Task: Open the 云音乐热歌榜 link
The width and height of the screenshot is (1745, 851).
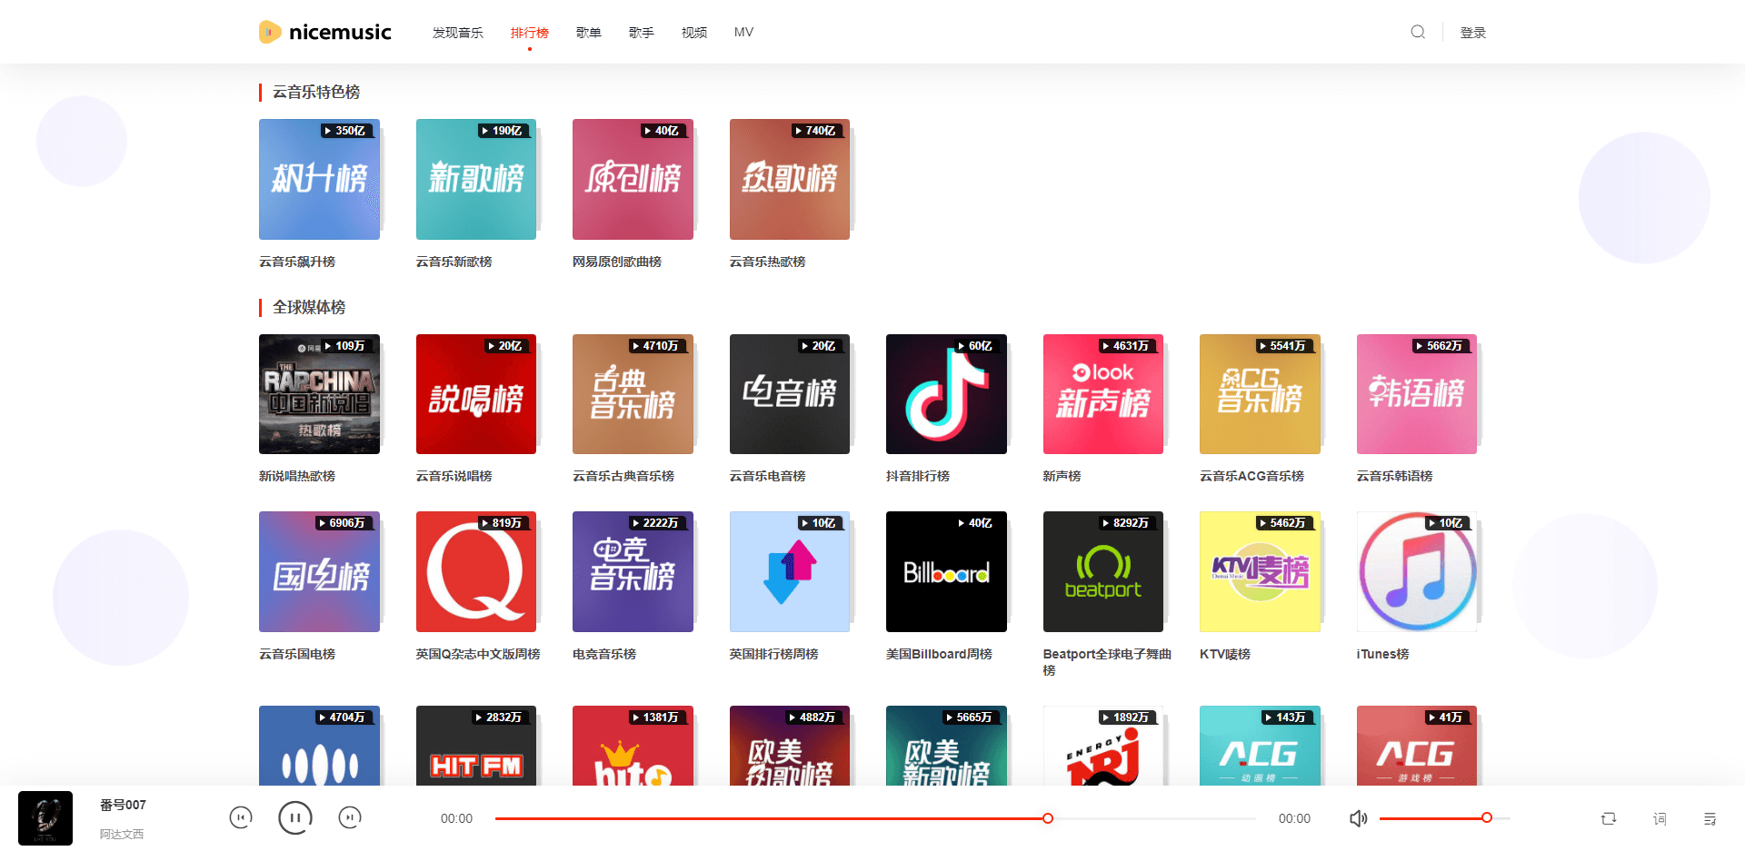Action: point(767,262)
